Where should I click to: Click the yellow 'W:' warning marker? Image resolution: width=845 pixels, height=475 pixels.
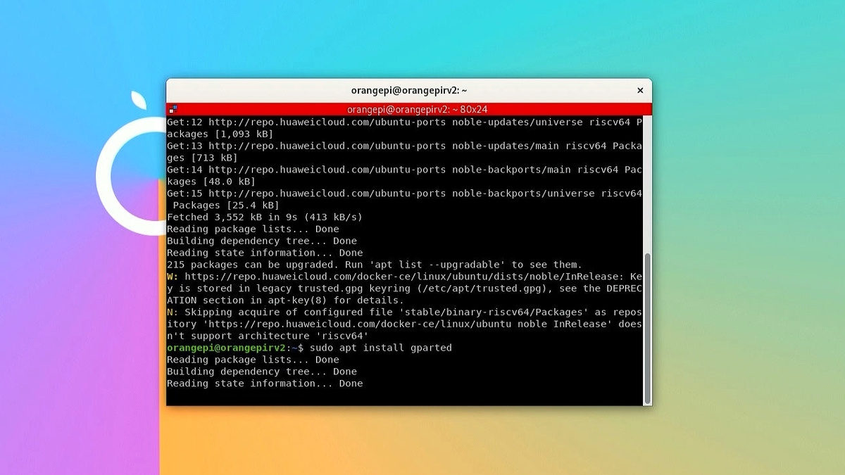(x=173, y=277)
